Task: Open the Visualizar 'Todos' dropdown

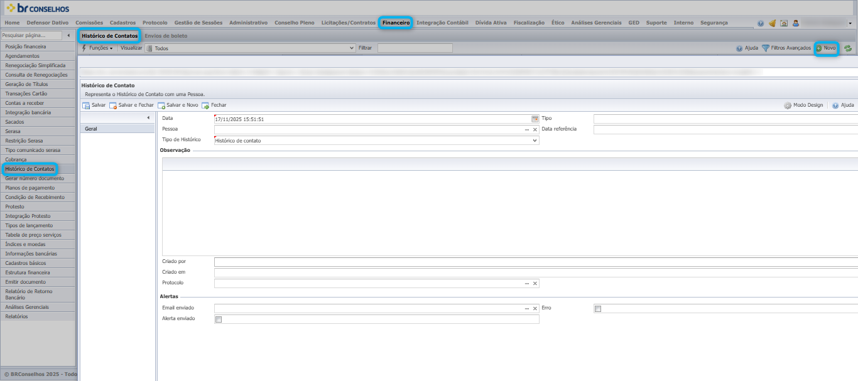Action: pos(250,48)
